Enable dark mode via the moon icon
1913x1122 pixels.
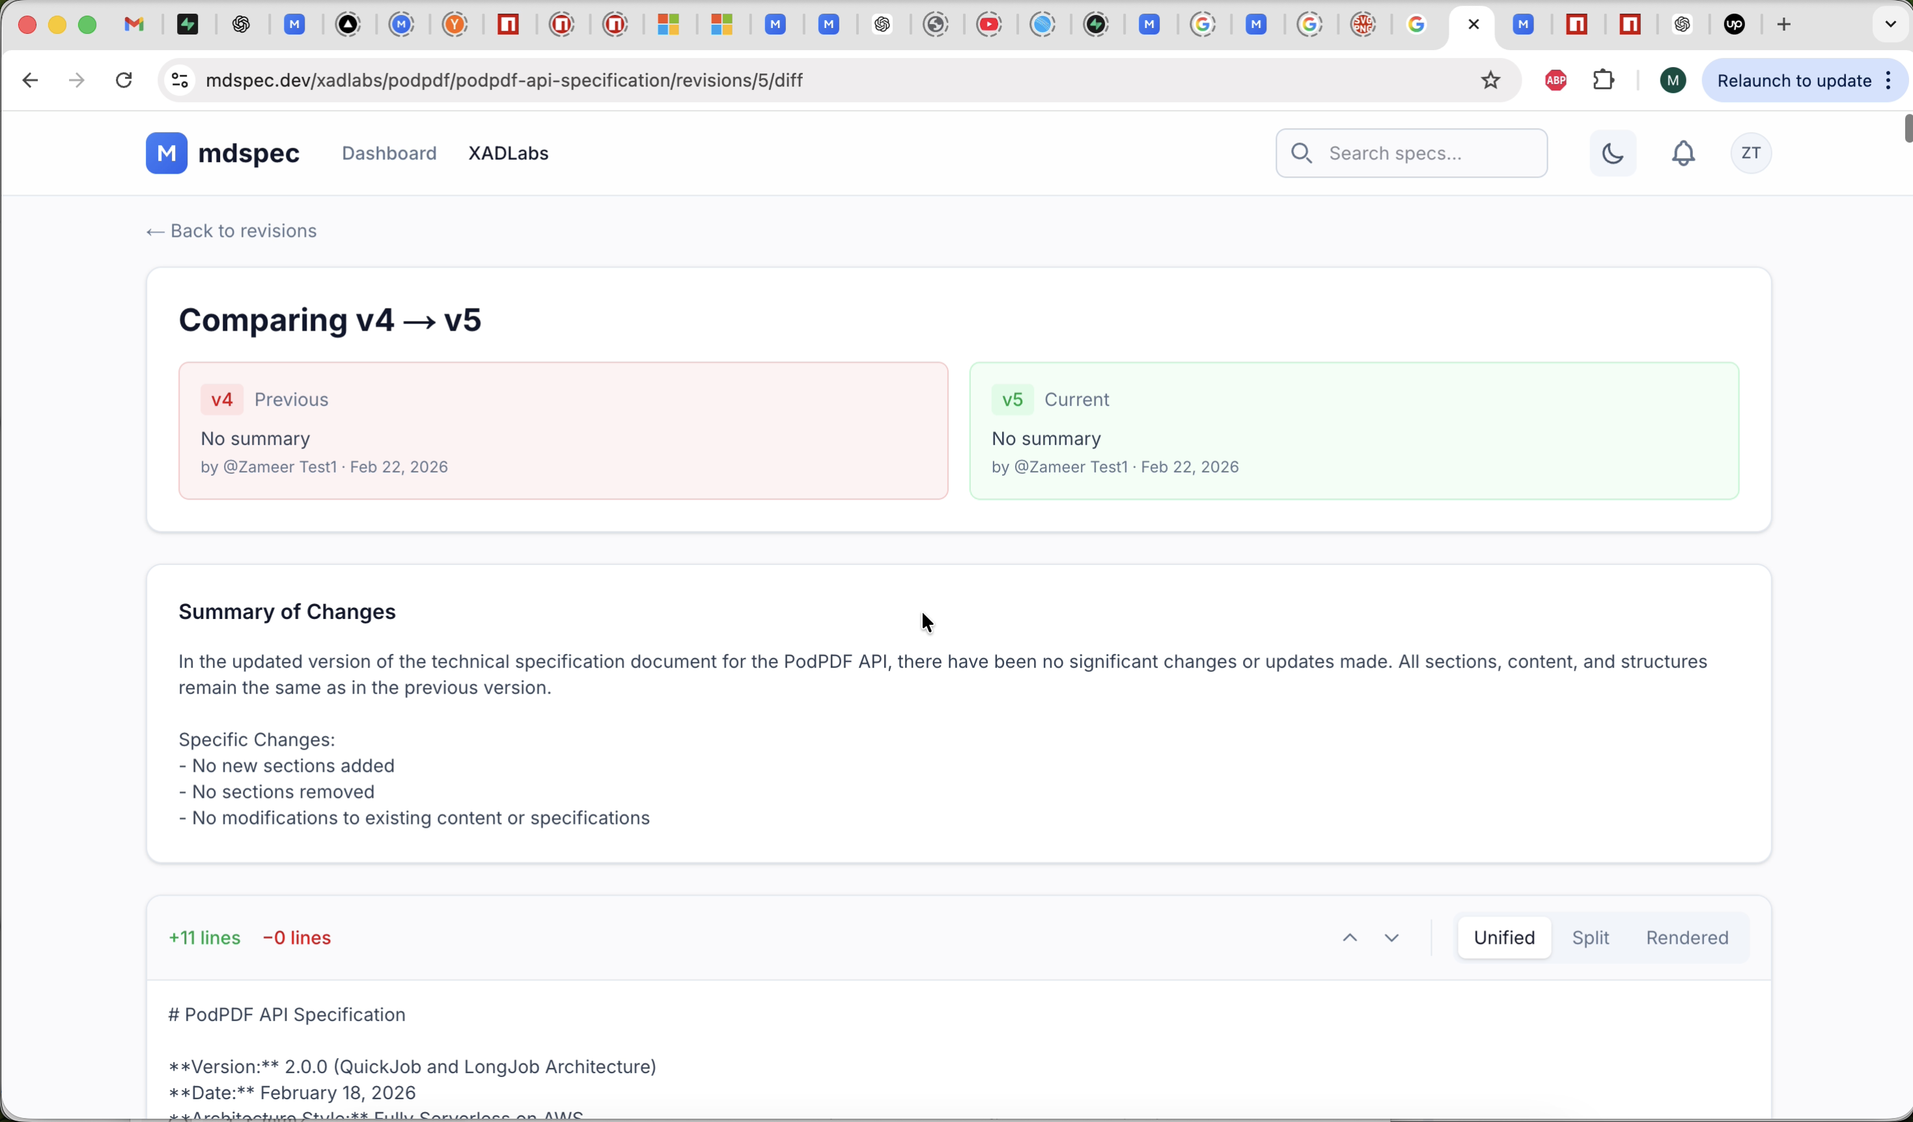point(1613,152)
